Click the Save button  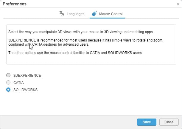(147, 122)
